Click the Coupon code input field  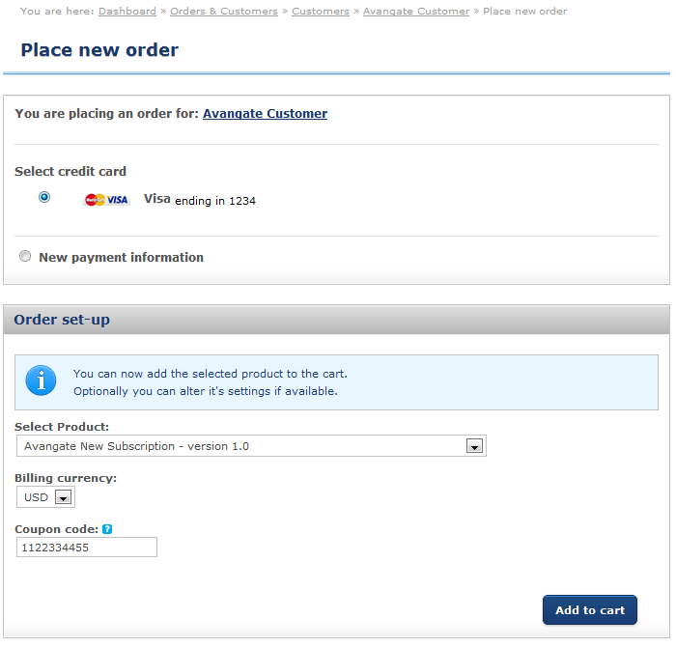pos(87,547)
